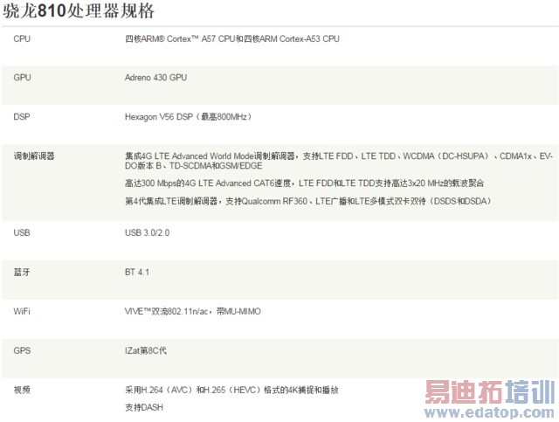Click the Hexagon V56 DSP value
The width and height of the screenshot is (559, 422).
coord(189,117)
